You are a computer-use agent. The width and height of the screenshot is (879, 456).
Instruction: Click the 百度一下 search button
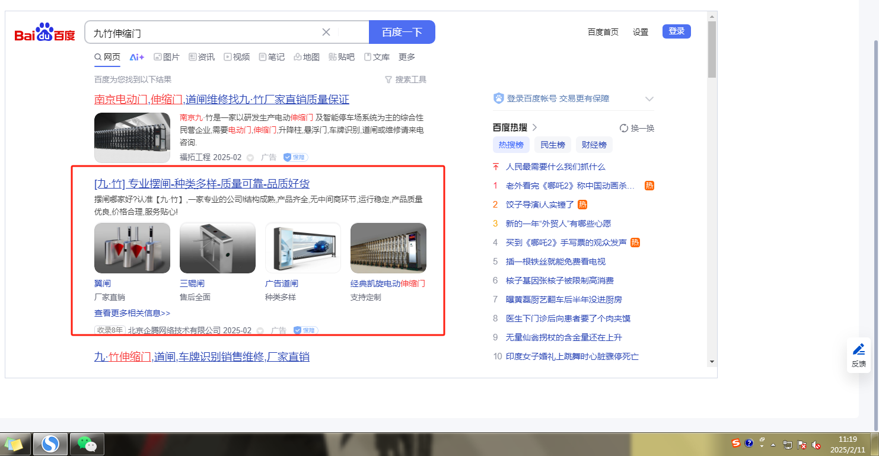(x=402, y=32)
